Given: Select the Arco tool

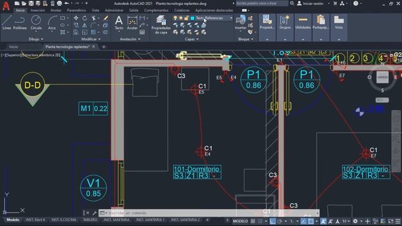Looking at the screenshot, I should click(52, 23).
